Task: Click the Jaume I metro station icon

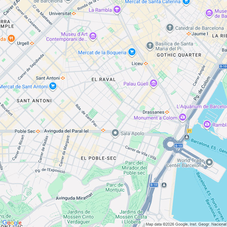Action: [188, 34]
